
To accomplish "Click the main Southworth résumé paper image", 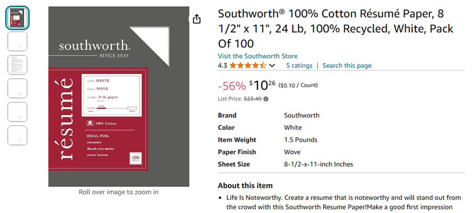I will [119, 97].
